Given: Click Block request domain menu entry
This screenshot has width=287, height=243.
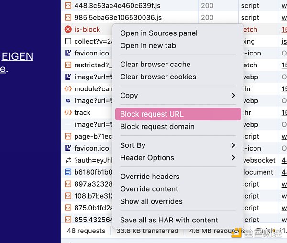Looking at the screenshot, I should coord(157,127).
